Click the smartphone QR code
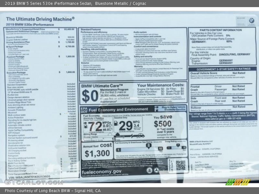259x194 pixels. 181,165
